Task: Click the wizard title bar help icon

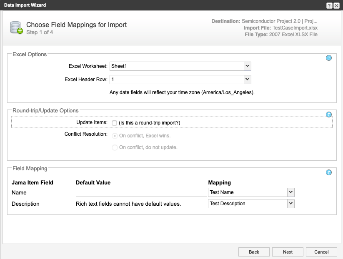Action: 329,5
